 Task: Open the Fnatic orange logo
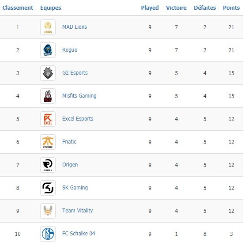pyautogui.click(x=48, y=142)
